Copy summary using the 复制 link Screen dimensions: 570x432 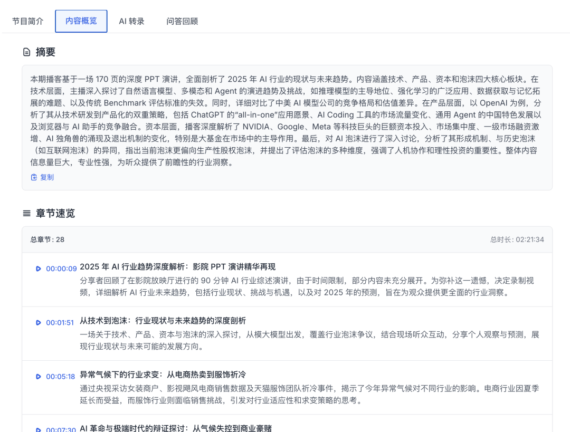click(x=46, y=177)
